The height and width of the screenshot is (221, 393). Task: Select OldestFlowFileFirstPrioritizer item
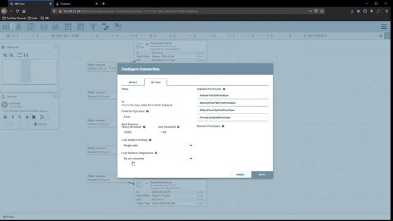click(x=233, y=110)
